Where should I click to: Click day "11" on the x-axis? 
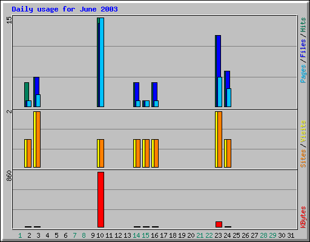pos(109,235)
